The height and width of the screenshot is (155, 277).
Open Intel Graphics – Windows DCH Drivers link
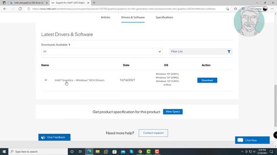pos(80,80)
